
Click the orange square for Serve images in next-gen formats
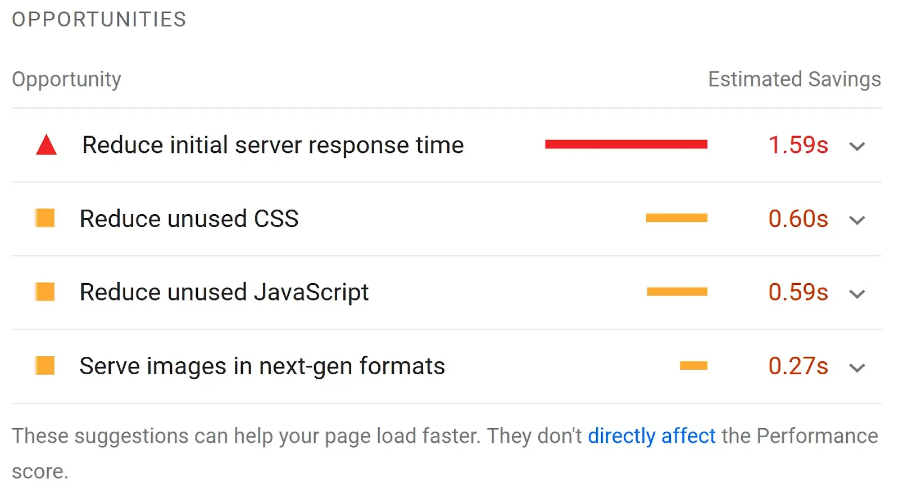(45, 366)
